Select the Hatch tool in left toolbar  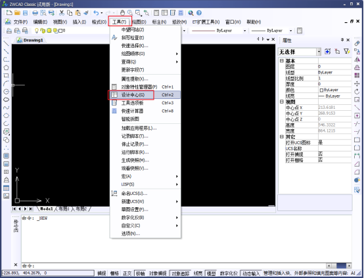(7, 155)
